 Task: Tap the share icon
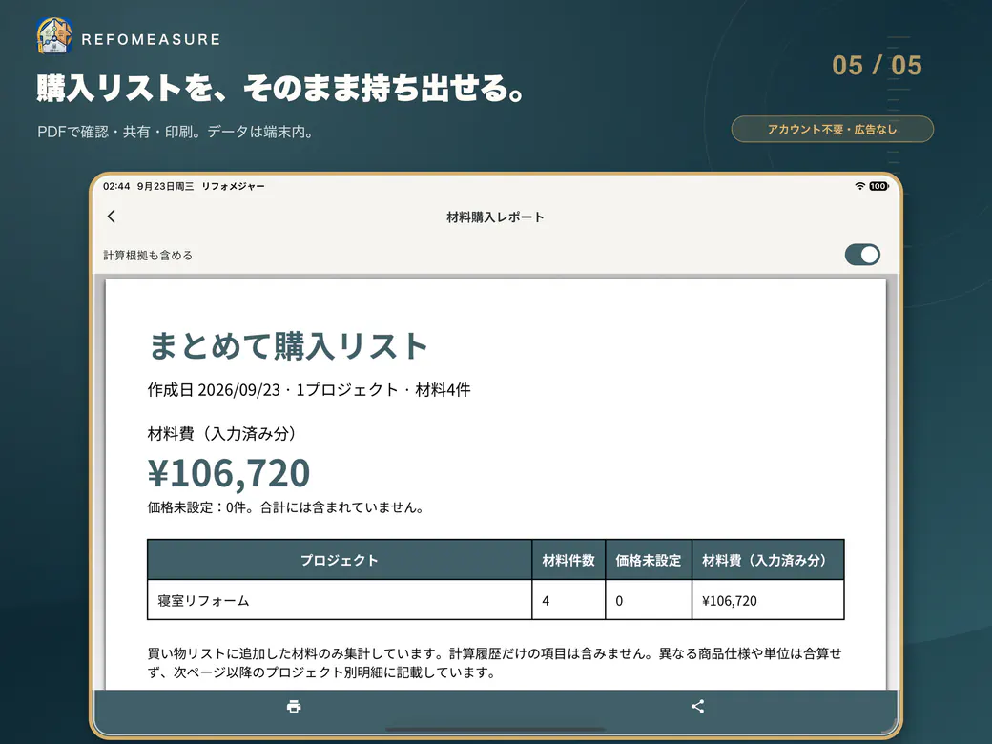pyautogui.click(x=698, y=706)
